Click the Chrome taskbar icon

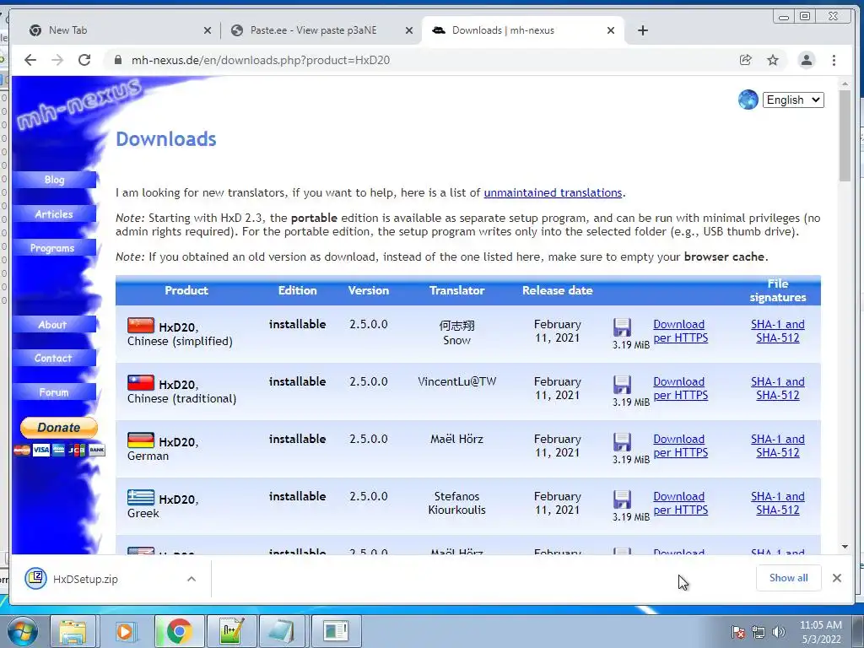coord(179,631)
